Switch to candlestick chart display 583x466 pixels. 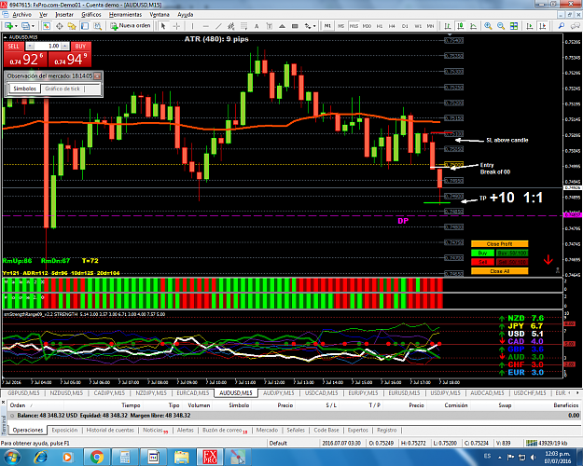(x=460, y=26)
